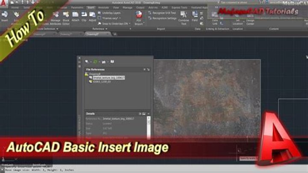308x173 pixels.
Task: Toggle Underlay Layers option
Action: point(109,13)
